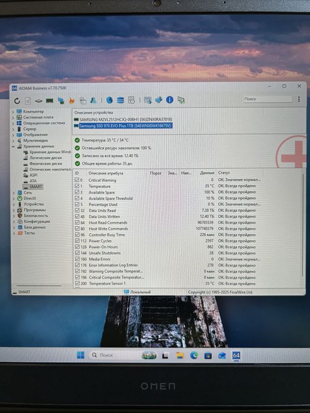Click the clipboard report toolbar icon
The image size is (310, 413).
(83, 101)
